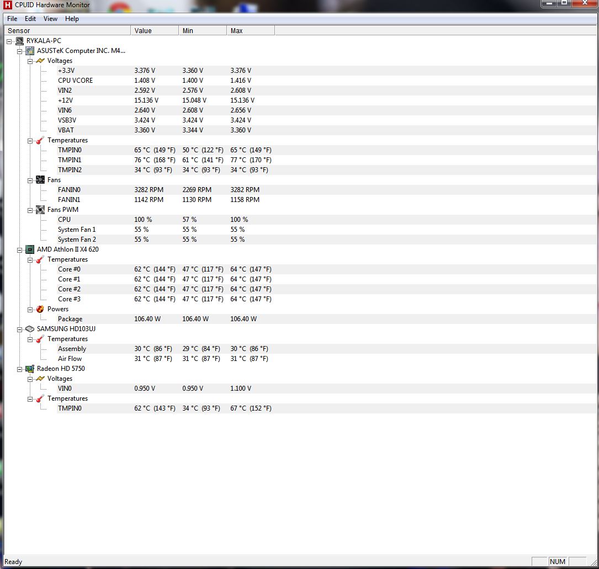Click the Fans PWM icon
The width and height of the screenshot is (599, 569).
click(x=40, y=210)
